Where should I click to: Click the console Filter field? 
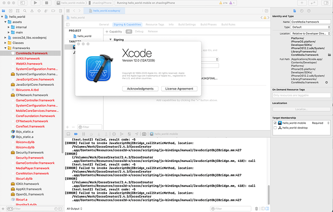point(231,209)
